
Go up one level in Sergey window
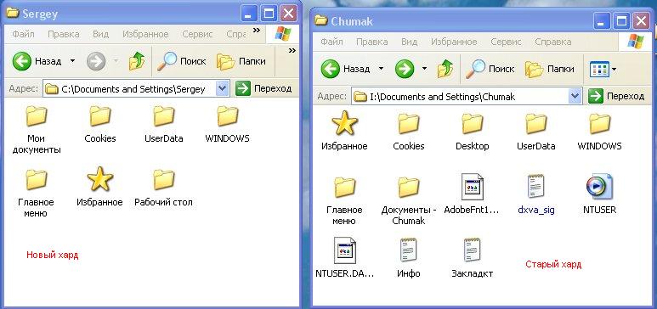pos(137,62)
